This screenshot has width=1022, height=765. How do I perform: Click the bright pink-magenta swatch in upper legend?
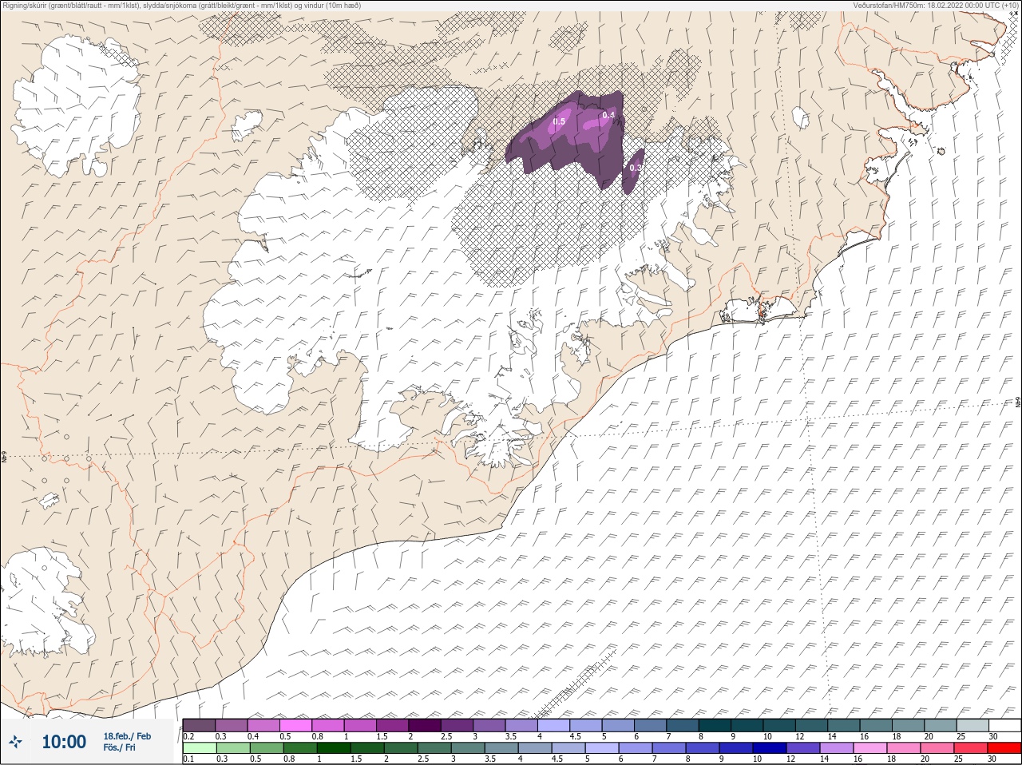click(x=295, y=725)
